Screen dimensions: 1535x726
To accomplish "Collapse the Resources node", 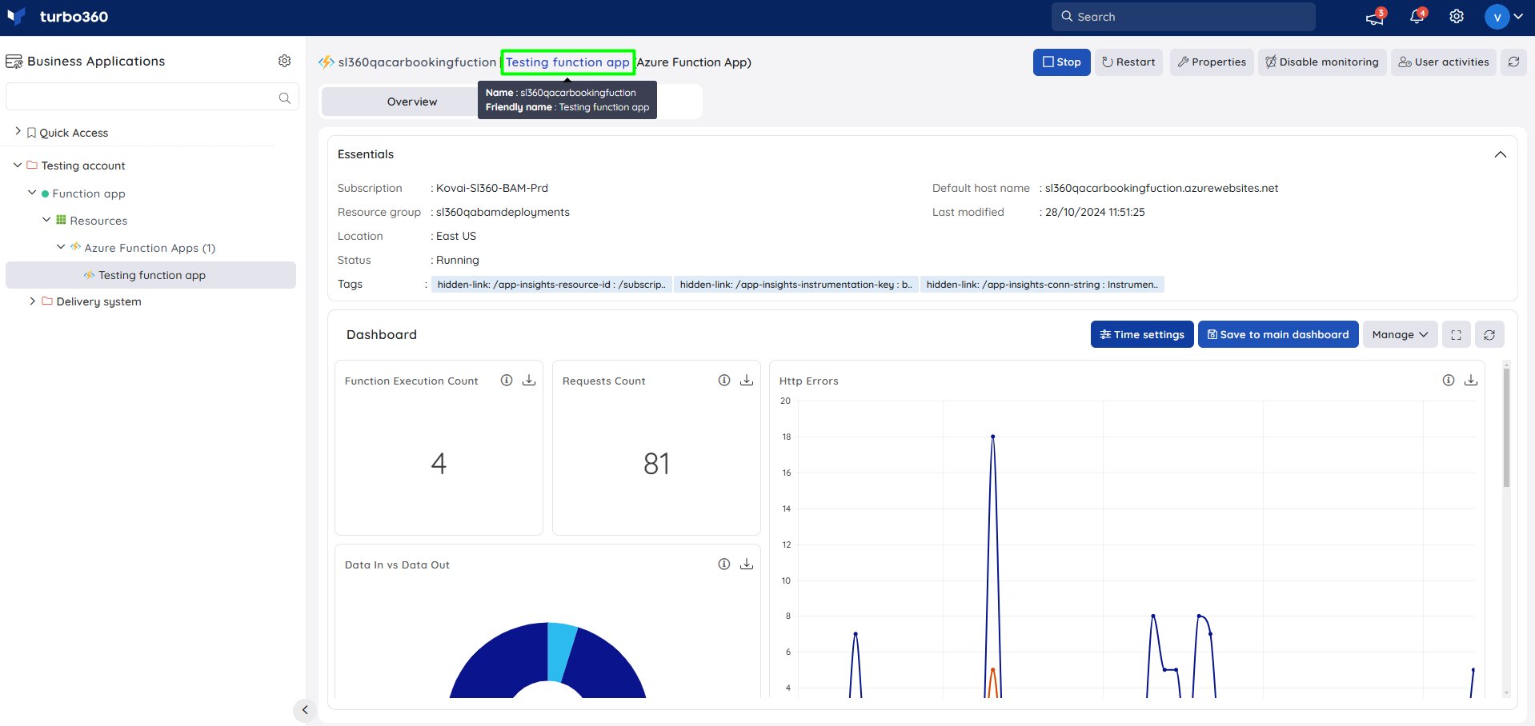I will click(x=46, y=219).
